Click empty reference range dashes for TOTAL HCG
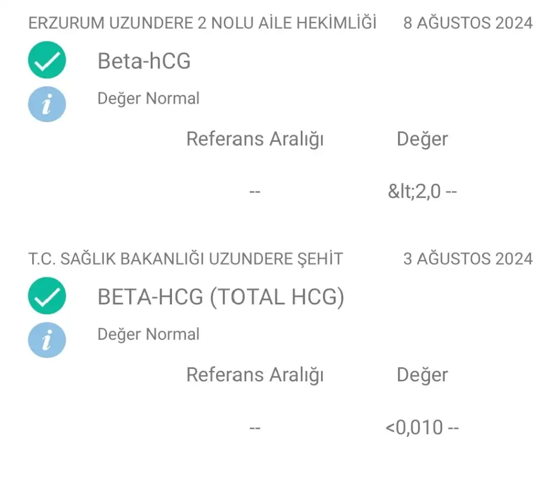 254,428
